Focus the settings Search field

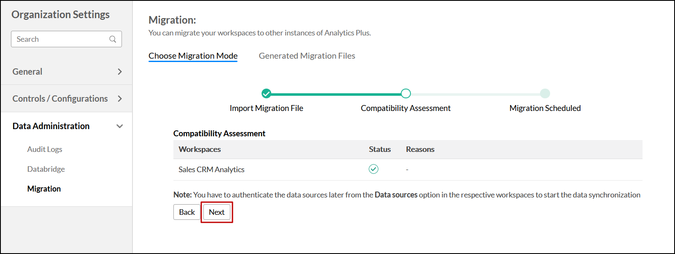61,39
